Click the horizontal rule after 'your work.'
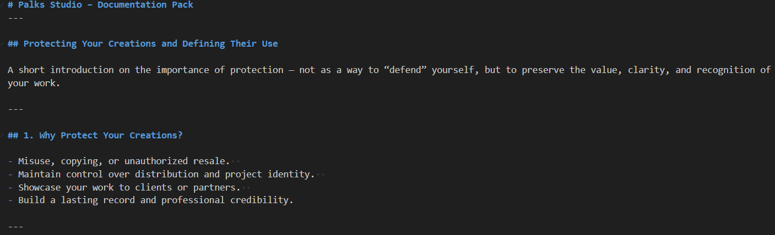The image size is (775, 235). [15, 109]
